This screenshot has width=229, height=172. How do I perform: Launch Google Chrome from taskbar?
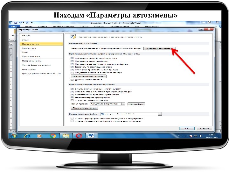click(53, 136)
